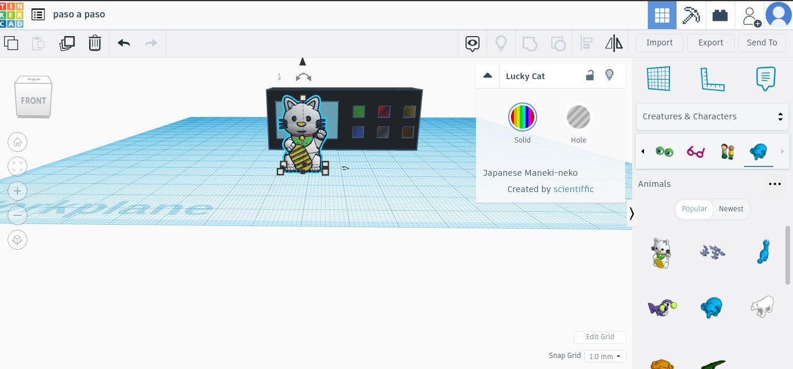Click the Zoom in button
Screen dimensions: 793x369
point(17,191)
